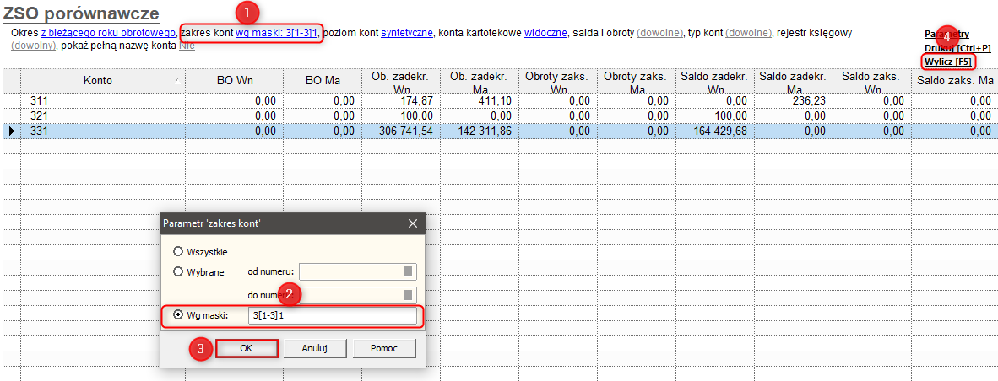The height and width of the screenshot is (381, 998).
Task: Click the 'Ob. zadekr. Wn' column header
Action: tap(401, 81)
